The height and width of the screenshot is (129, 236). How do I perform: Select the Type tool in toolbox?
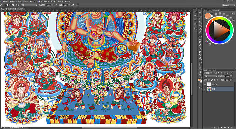pos(200,61)
